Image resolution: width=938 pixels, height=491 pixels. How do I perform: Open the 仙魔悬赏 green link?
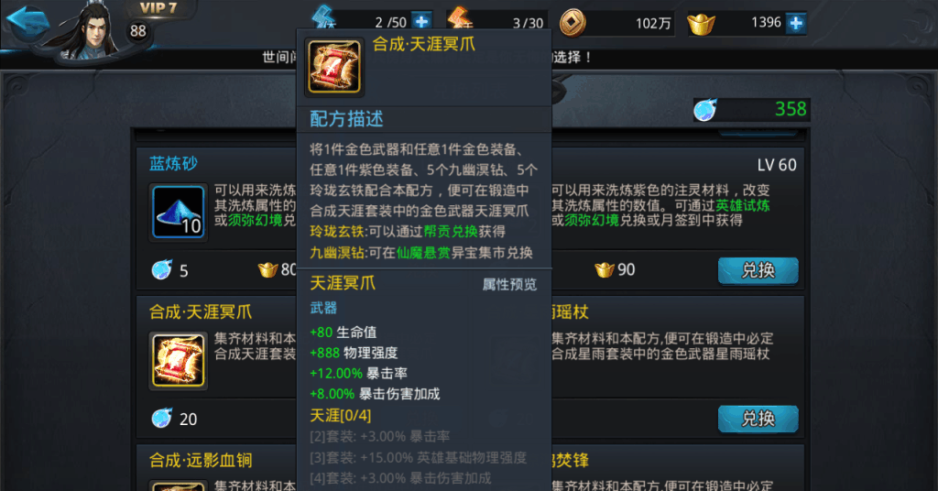tap(423, 253)
